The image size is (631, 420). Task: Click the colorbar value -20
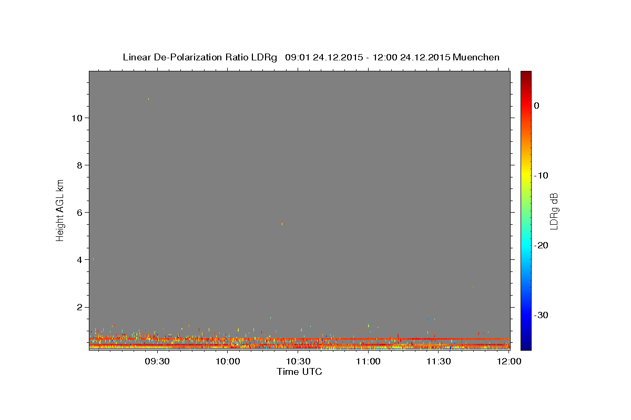(542, 245)
